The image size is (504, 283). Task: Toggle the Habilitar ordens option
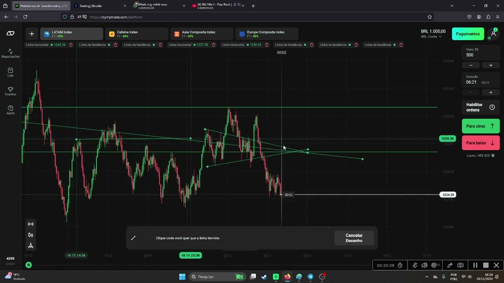click(481, 107)
